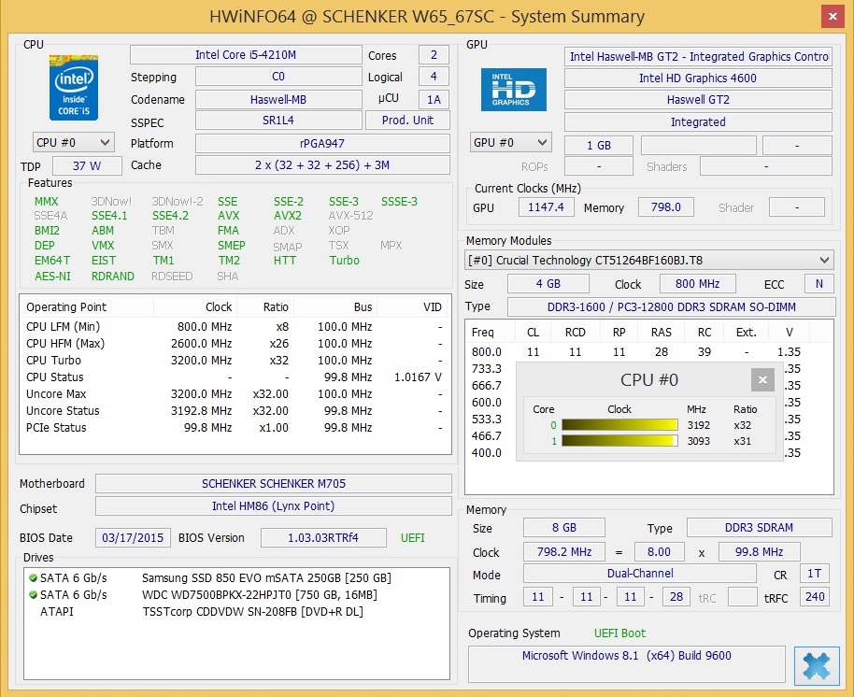Click the Chipset field Intel HM86

(274, 505)
